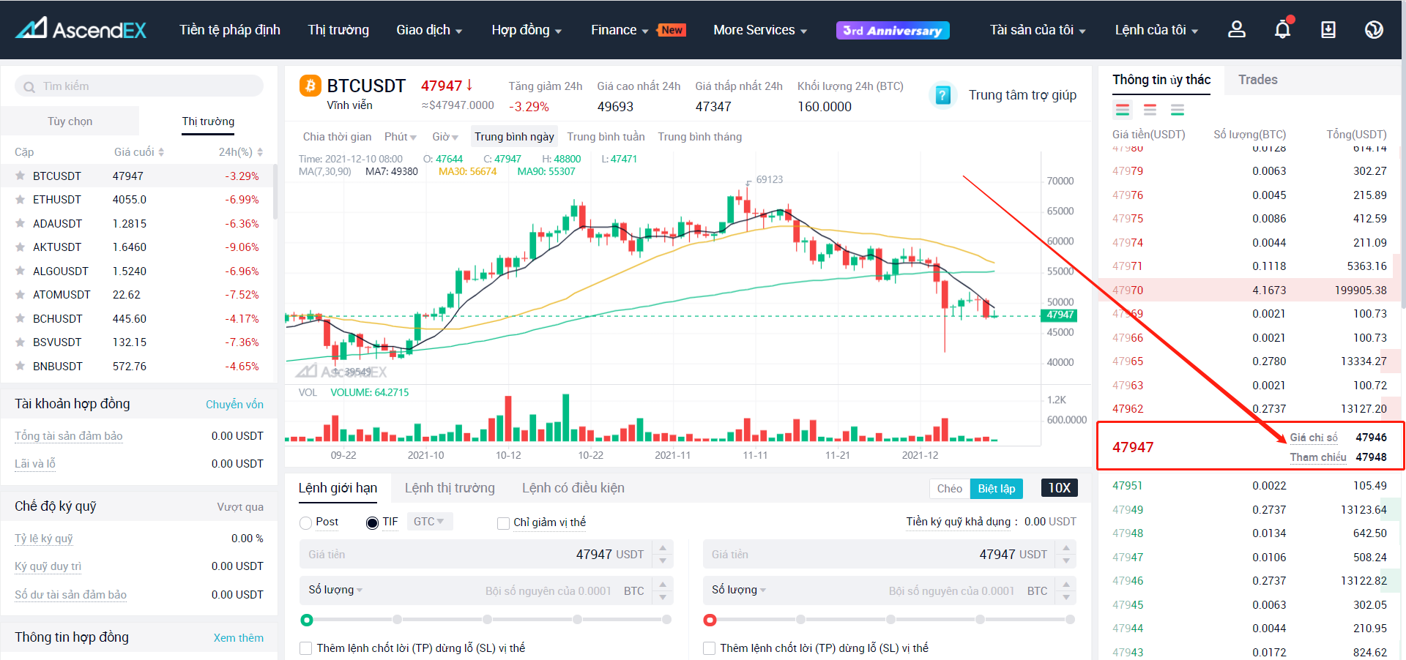Toggle favorite star for BCHUSDT

(21, 318)
